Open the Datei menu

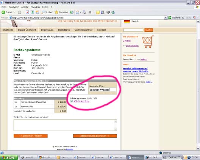click(4, 7)
